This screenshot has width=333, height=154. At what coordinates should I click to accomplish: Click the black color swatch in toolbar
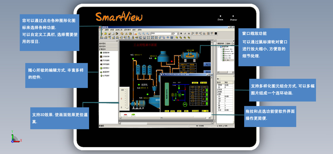tap(216, 33)
